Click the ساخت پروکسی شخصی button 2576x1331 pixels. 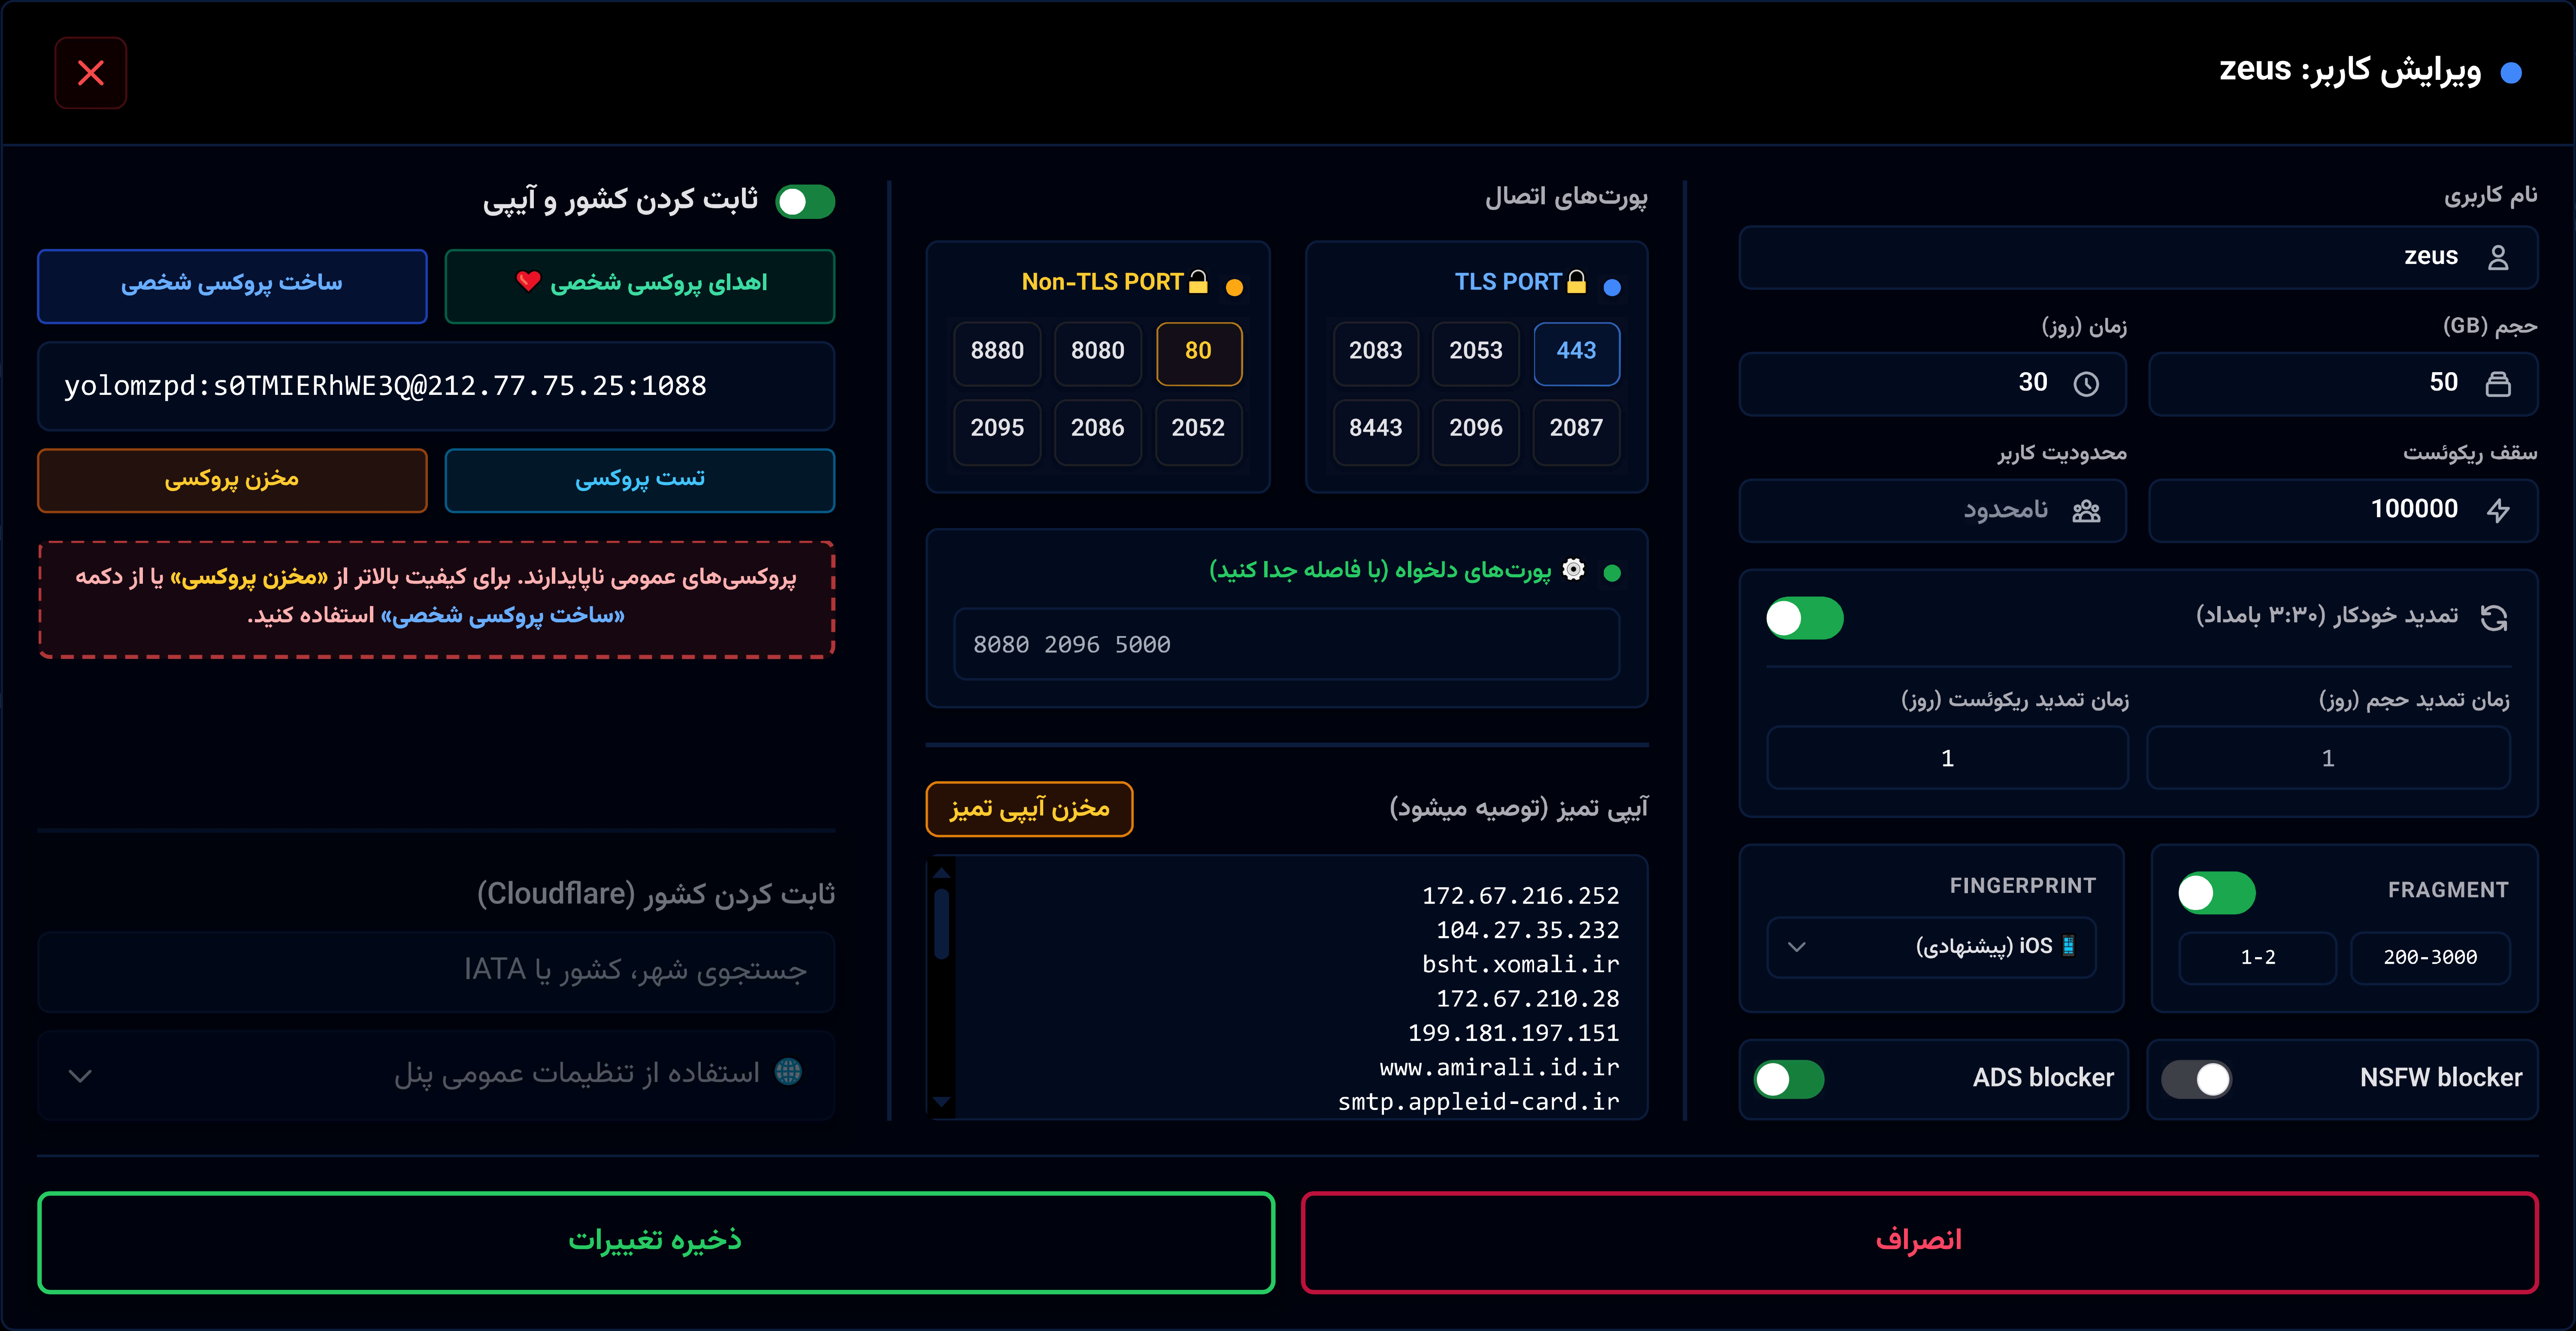click(x=232, y=286)
